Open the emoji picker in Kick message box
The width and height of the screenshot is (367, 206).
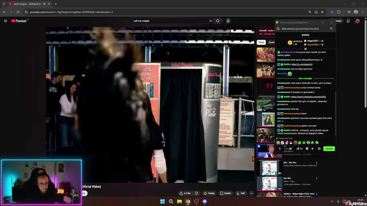[290, 149]
